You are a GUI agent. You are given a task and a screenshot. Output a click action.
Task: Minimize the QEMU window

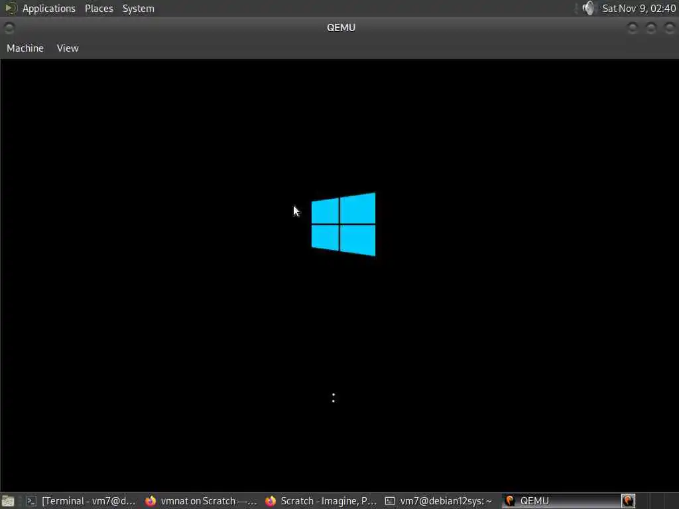(x=632, y=28)
